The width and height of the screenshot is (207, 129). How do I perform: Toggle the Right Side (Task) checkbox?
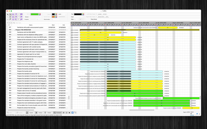[x=96, y=17]
